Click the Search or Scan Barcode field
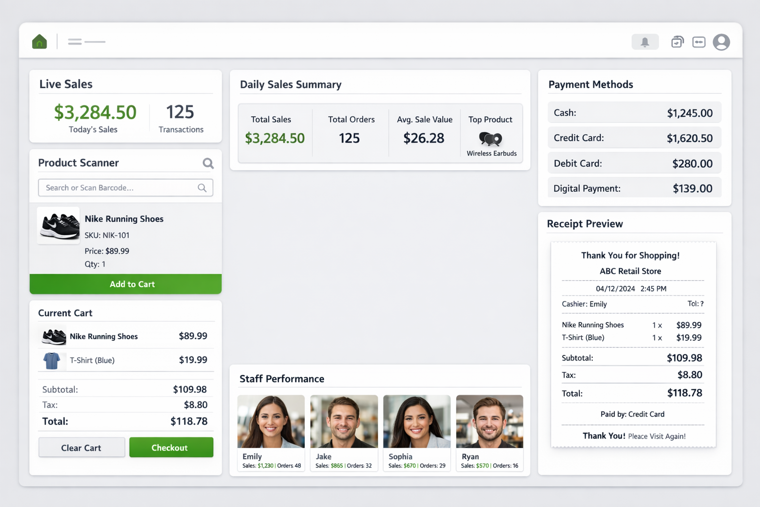This screenshot has height=507, width=760. (x=119, y=188)
